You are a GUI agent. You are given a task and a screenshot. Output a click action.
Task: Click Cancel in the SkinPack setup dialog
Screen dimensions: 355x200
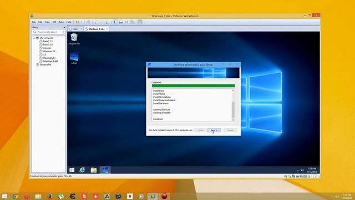(230, 131)
